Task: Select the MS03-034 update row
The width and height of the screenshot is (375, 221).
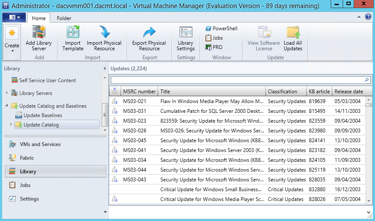Action: [237, 160]
